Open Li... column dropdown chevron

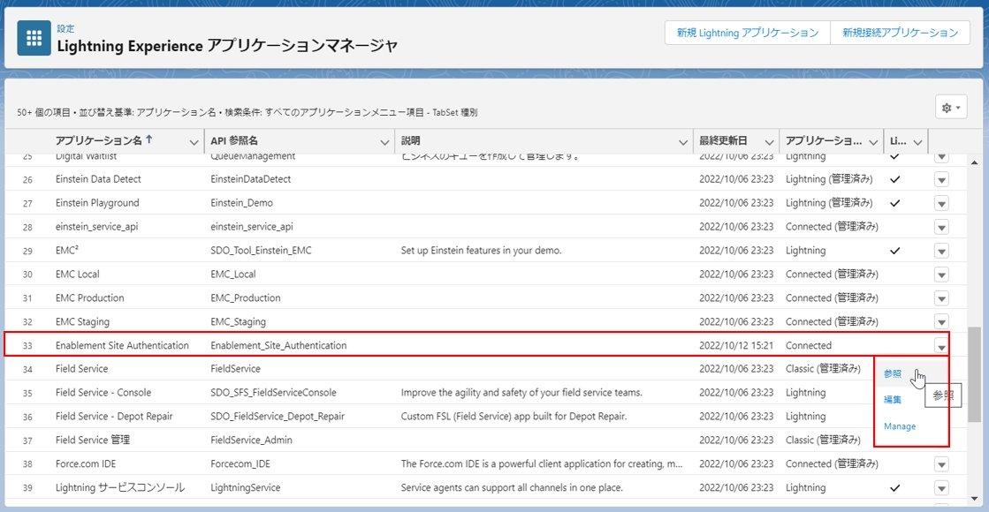pos(917,142)
